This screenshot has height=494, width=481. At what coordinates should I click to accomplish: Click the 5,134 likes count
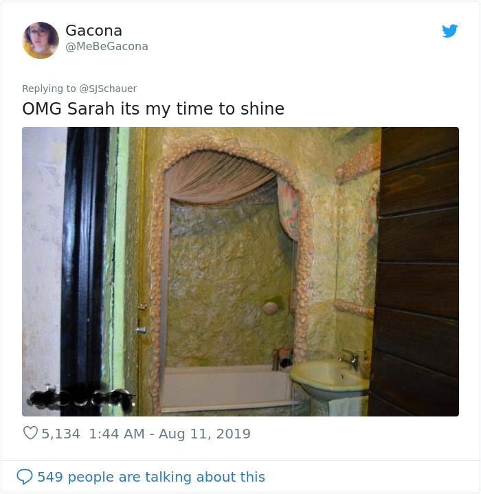point(61,434)
